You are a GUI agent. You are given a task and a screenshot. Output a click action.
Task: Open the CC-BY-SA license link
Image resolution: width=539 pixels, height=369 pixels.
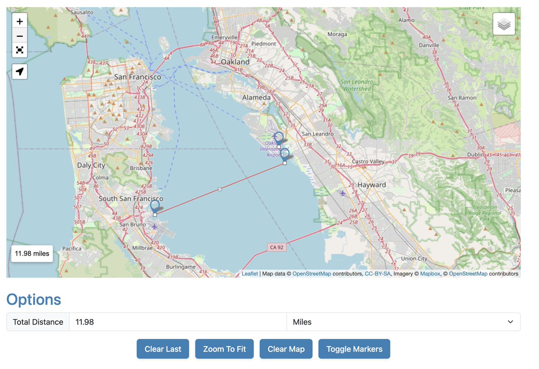(378, 274)
